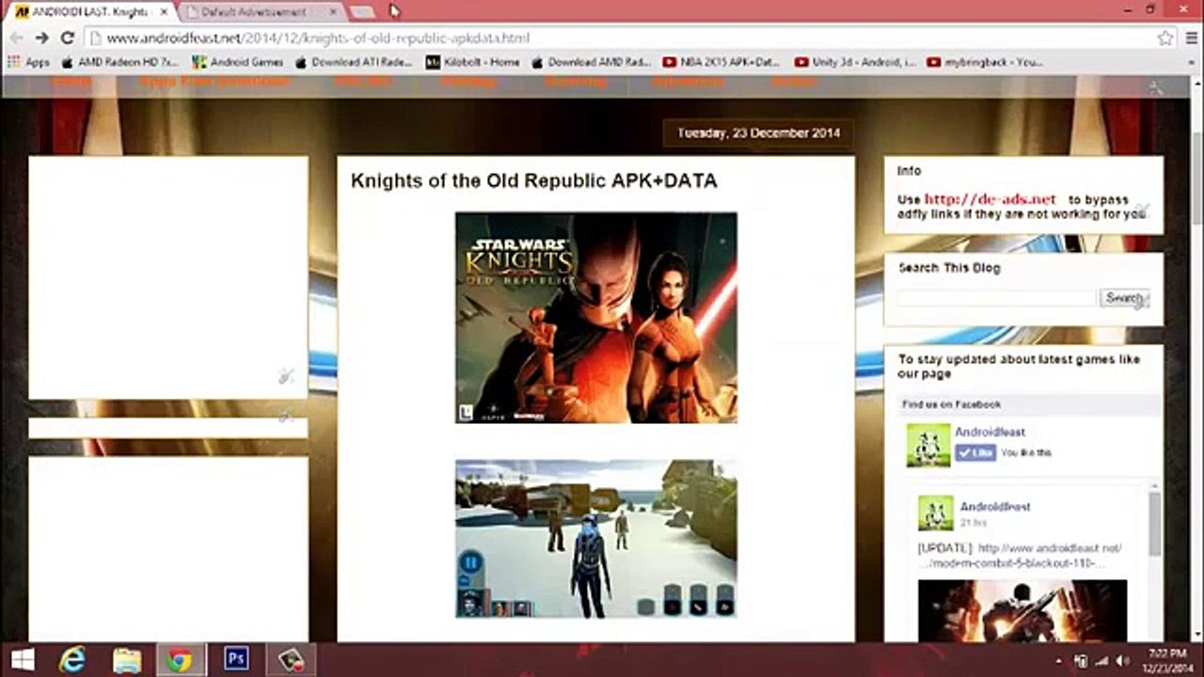Edit the Info widget wrench icon
Viewport: 1204px width, 677px height.
click(1143, 210)
